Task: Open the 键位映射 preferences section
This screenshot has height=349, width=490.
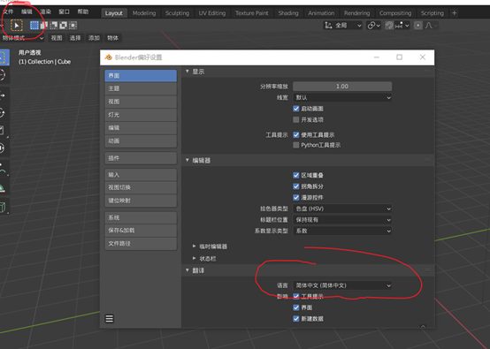Action: point(141,201)
